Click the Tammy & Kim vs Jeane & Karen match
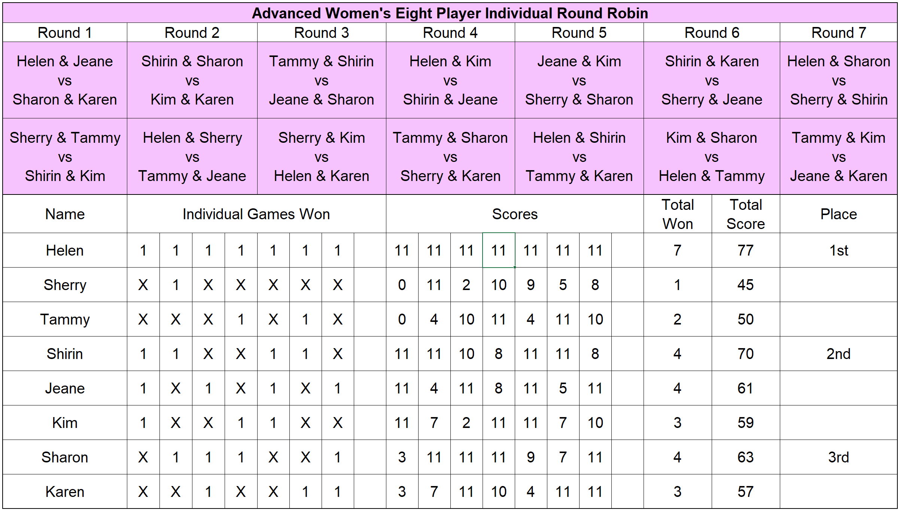 838,157
